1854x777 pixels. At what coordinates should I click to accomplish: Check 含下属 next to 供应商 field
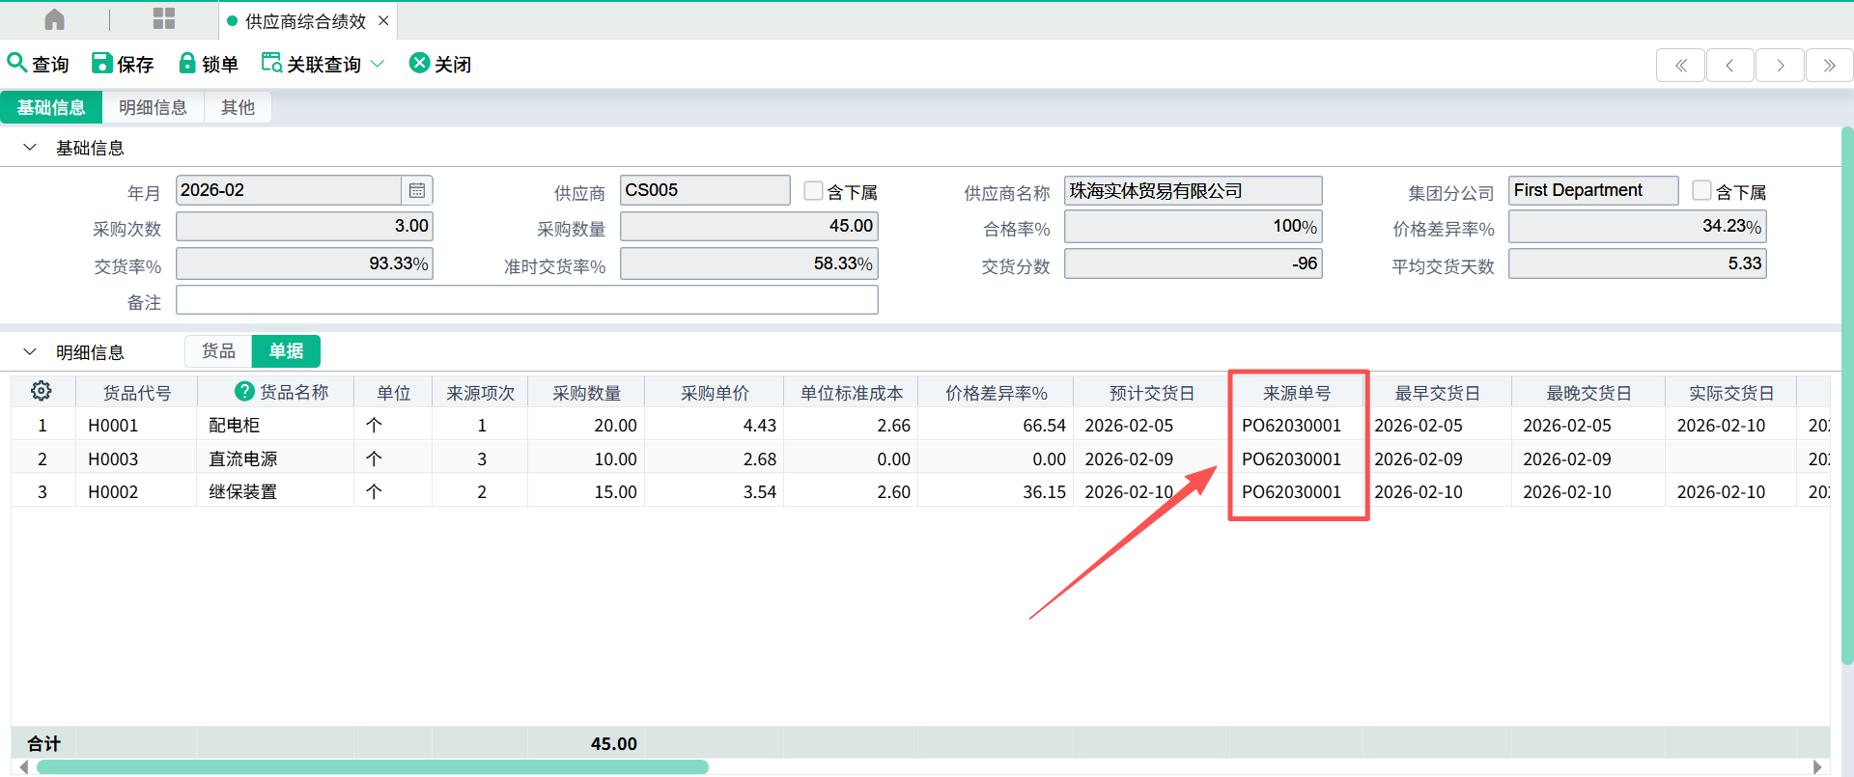pos(814,191)
